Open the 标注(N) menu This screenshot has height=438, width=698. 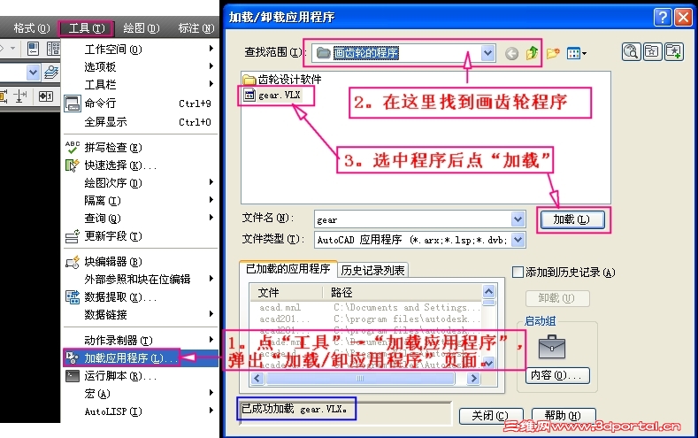pos(196,28)
